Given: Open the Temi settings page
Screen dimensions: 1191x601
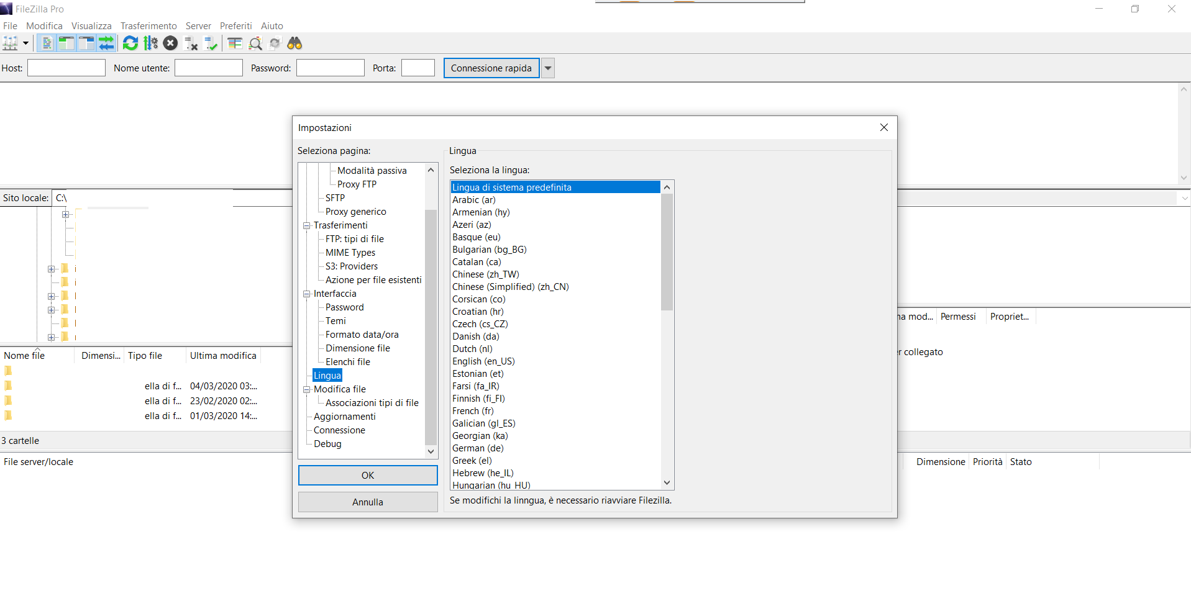Looking at the screenshot, I should pos(335,321).
